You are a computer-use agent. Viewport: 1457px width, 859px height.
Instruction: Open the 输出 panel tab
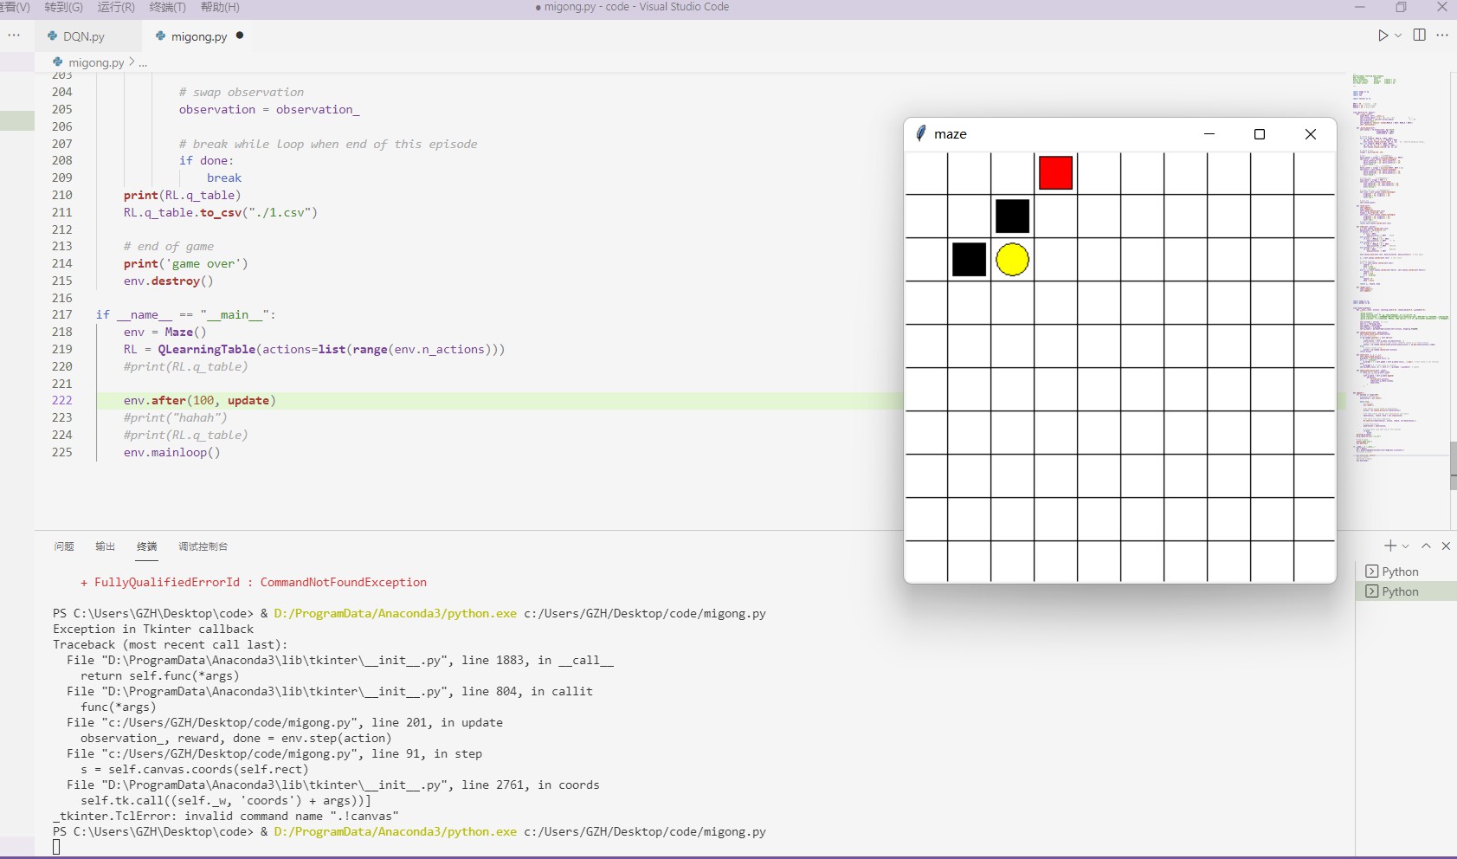tap(105, 546)
